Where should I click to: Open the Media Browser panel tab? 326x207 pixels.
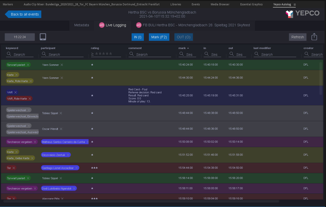pyautogui.click(x=220, y=4)
